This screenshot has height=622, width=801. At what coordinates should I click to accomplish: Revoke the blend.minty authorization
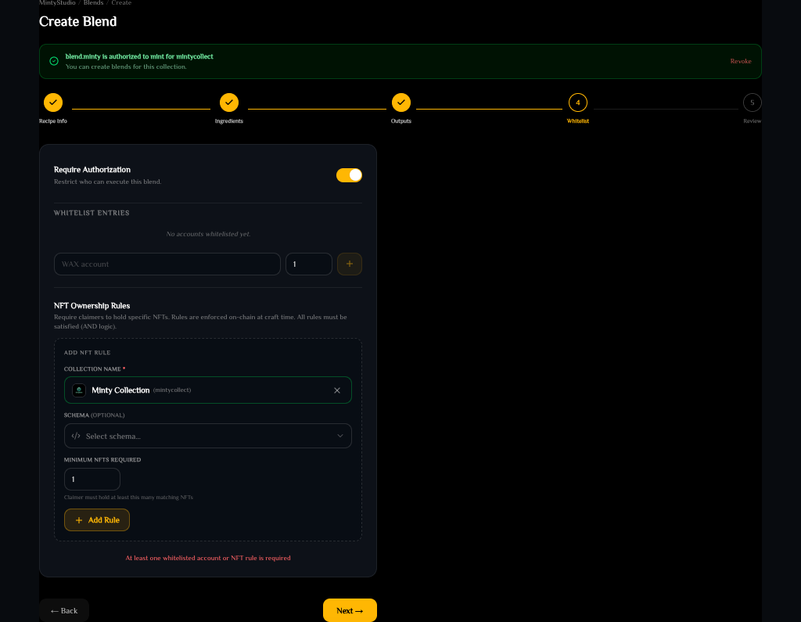(740, 61)
